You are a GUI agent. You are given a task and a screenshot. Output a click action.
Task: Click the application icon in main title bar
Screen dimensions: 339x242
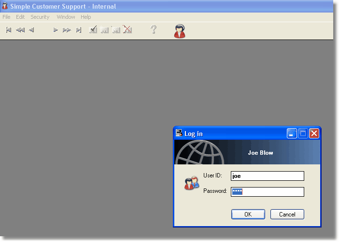[x=5, y=6]
